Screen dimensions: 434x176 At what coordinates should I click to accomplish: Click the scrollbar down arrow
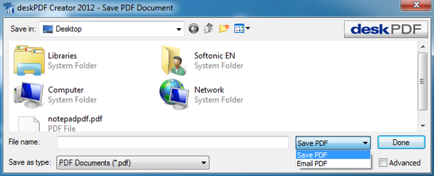pyautogui.click(x=423, y=126)
